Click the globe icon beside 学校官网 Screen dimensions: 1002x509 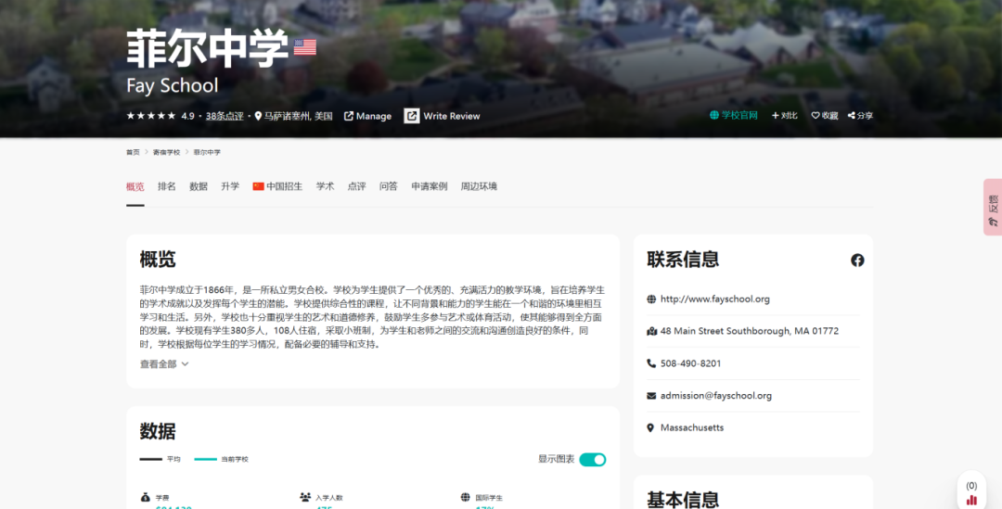click(714, 116)
